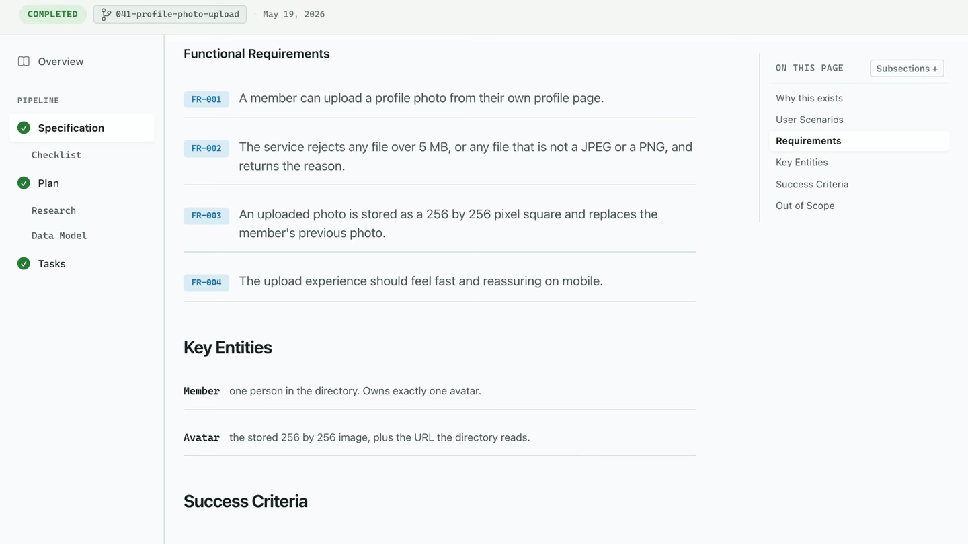This screenshot has width=968, height=544.
Task: Jump to User Scenarios section
Action: point(809,120)
